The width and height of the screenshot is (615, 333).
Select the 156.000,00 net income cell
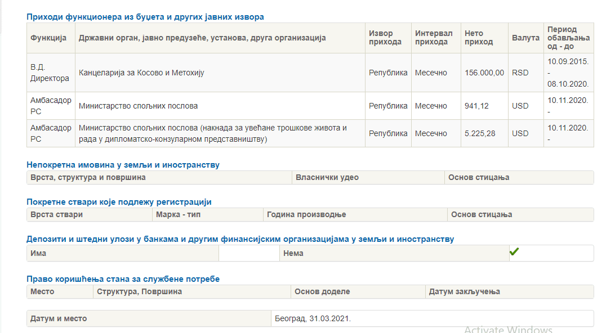click(484, 73)
